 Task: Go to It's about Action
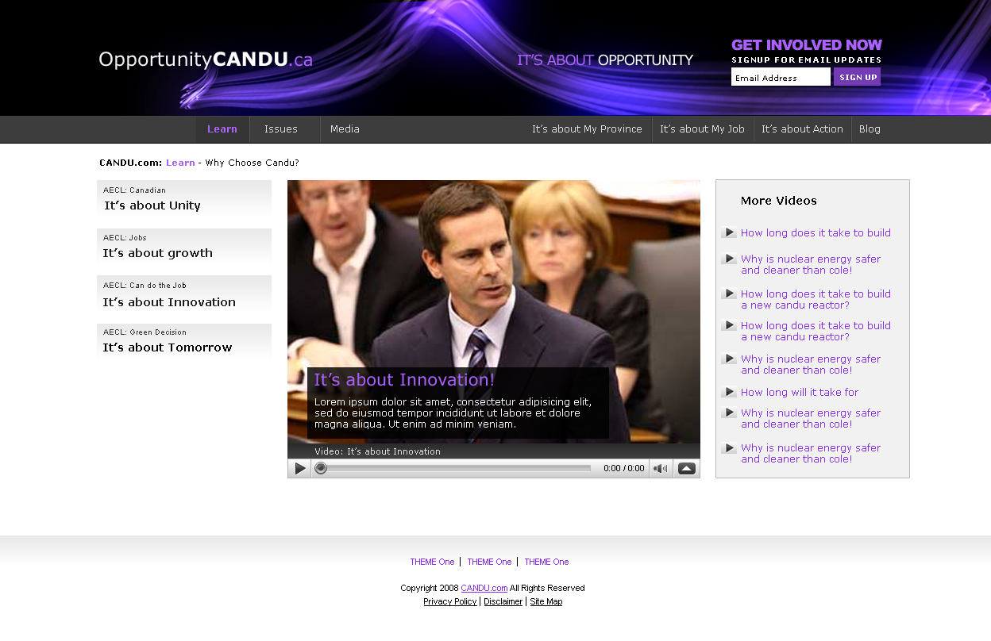tap(802, 129)
